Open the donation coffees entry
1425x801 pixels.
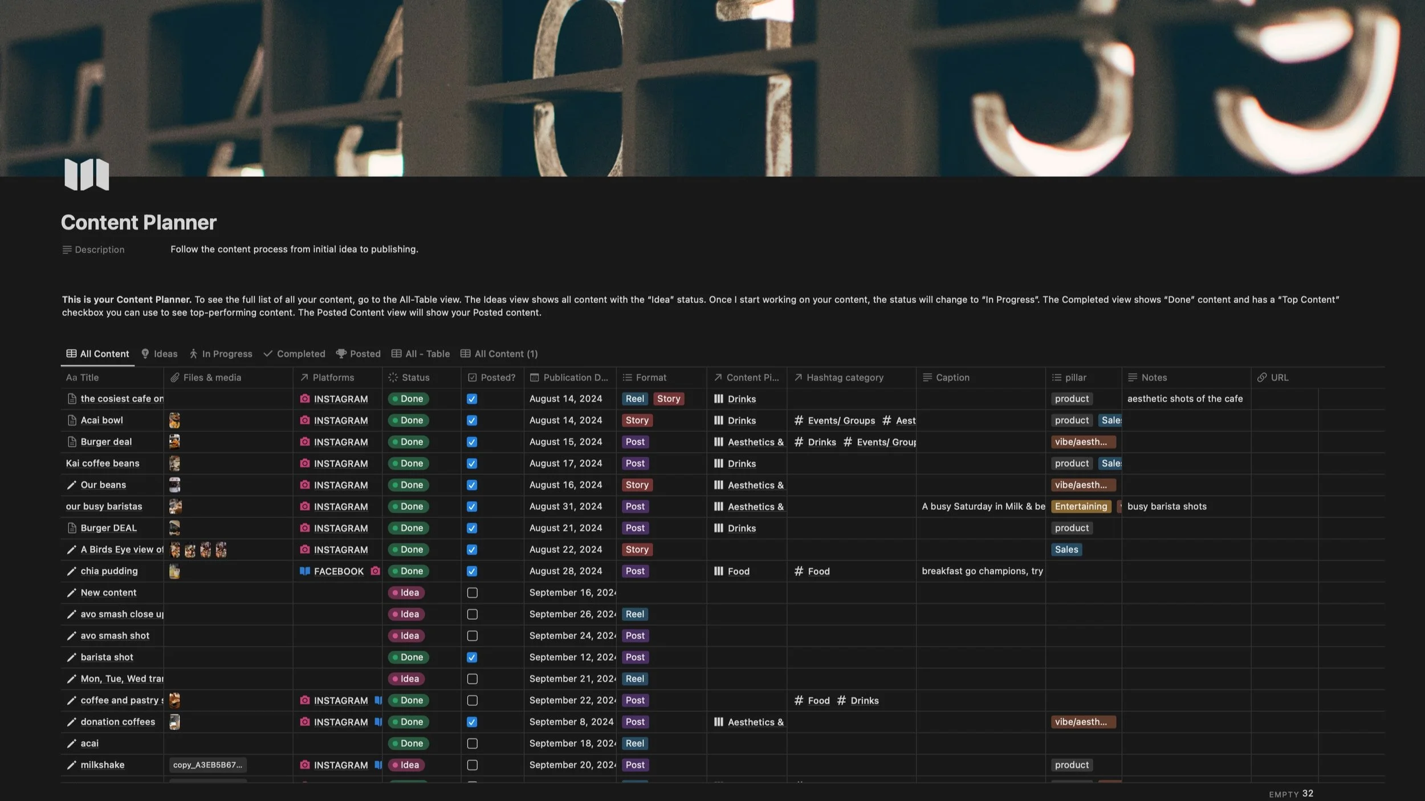tap(117, 722)
